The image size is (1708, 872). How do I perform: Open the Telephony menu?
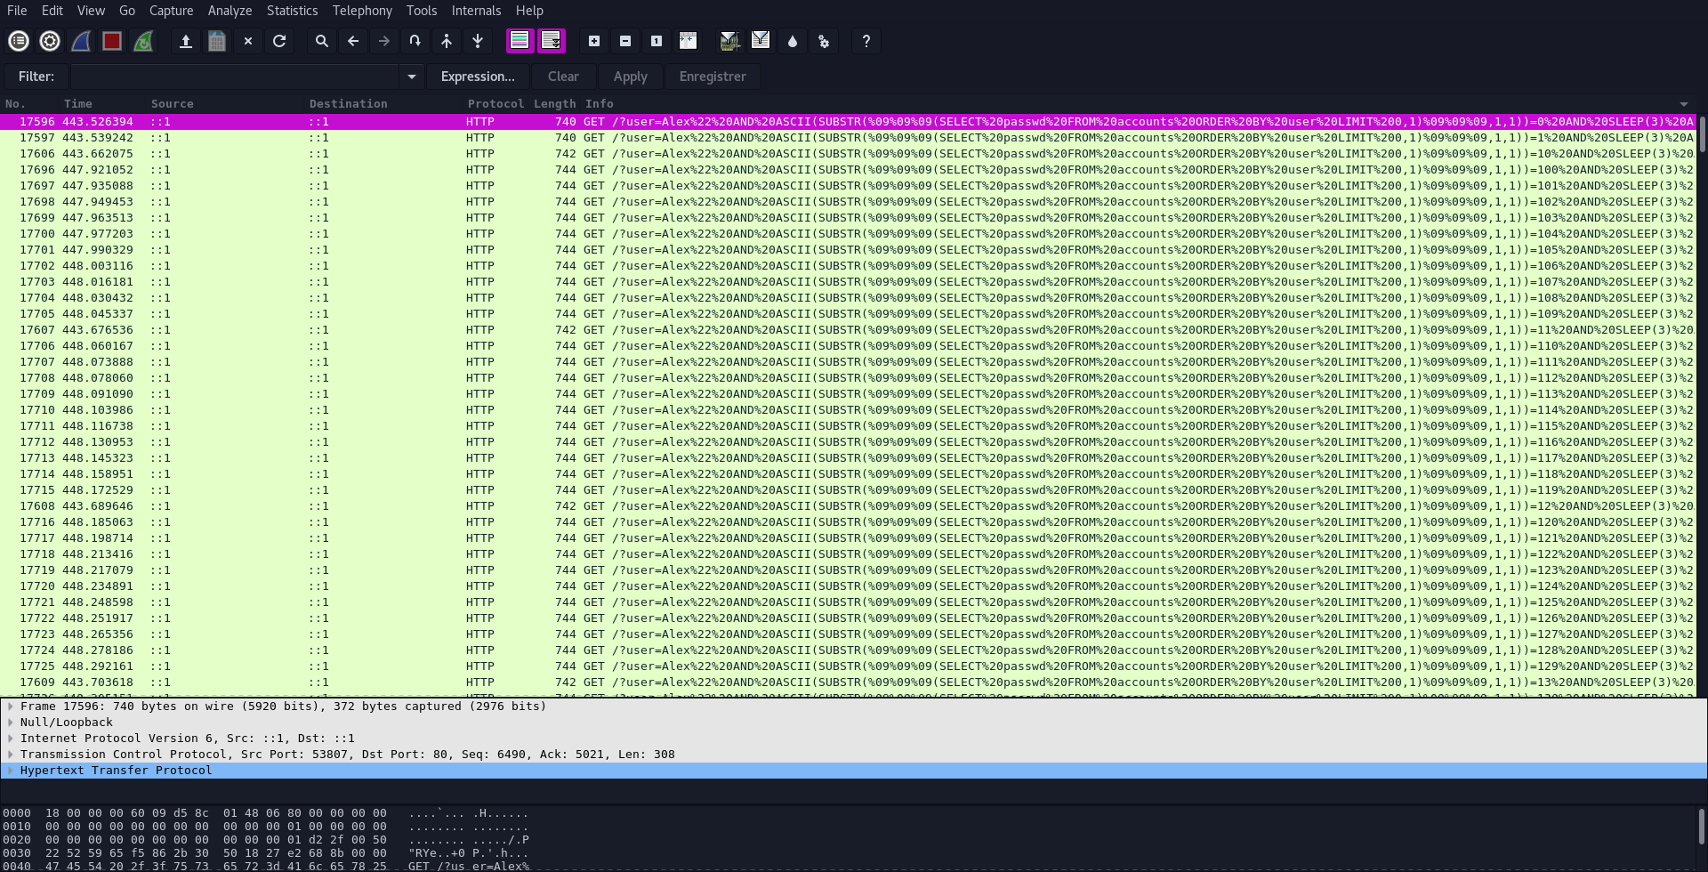[x=361, y=11]
